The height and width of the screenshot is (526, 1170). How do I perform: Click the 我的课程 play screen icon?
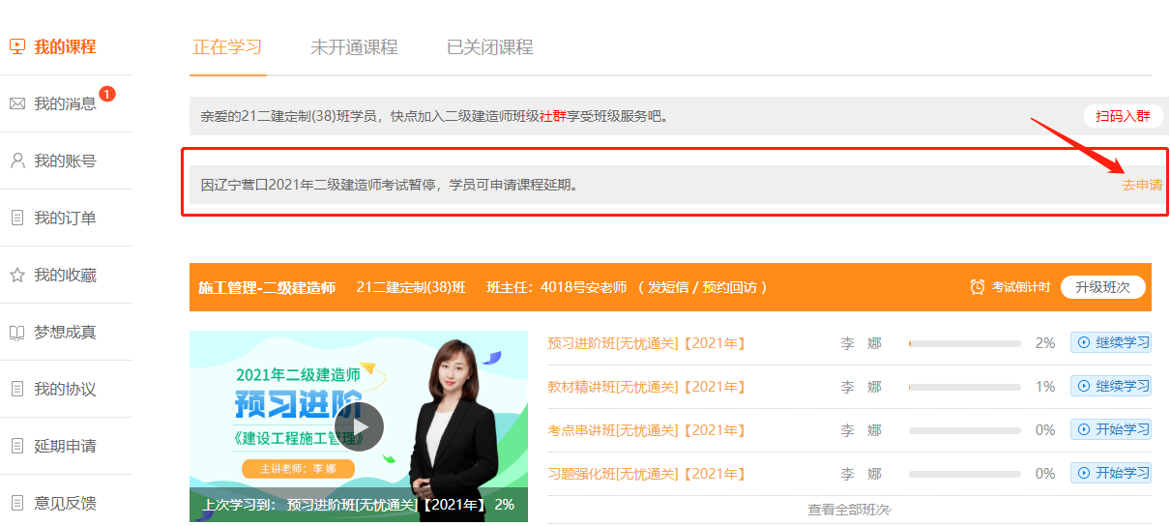[17, 46]
